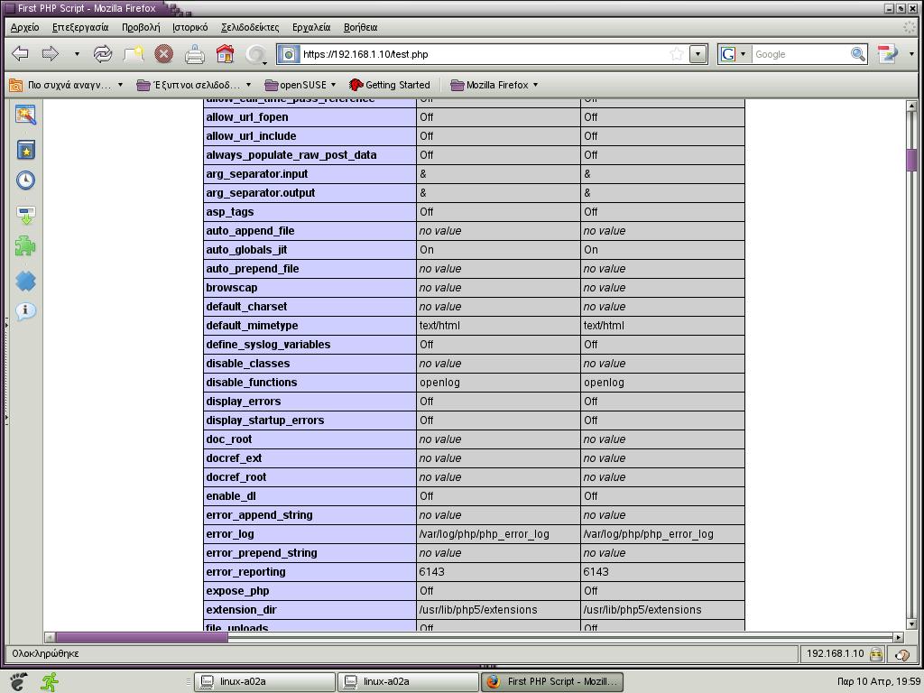Open the Εργαλεία menu
The width and height of the screenshot is (924, 693).
[x=311, y=27]
